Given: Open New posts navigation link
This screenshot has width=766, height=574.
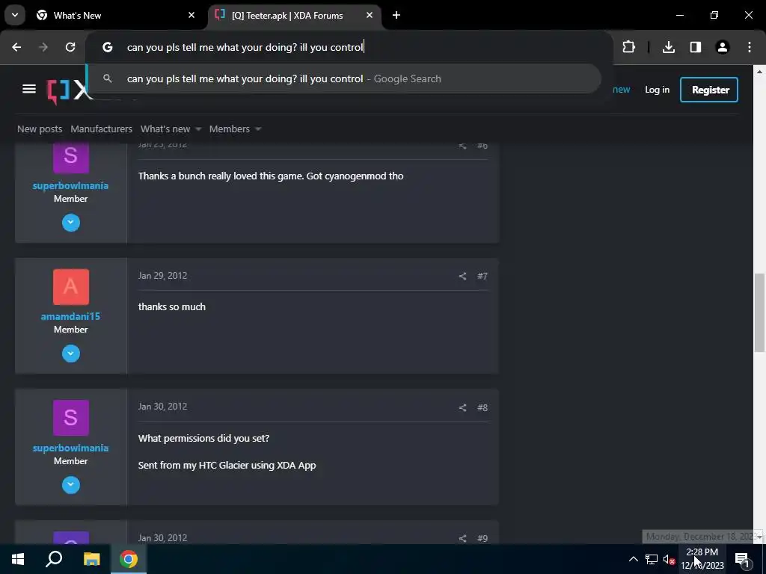Looking at the screenshot, I should pos(40,129).
